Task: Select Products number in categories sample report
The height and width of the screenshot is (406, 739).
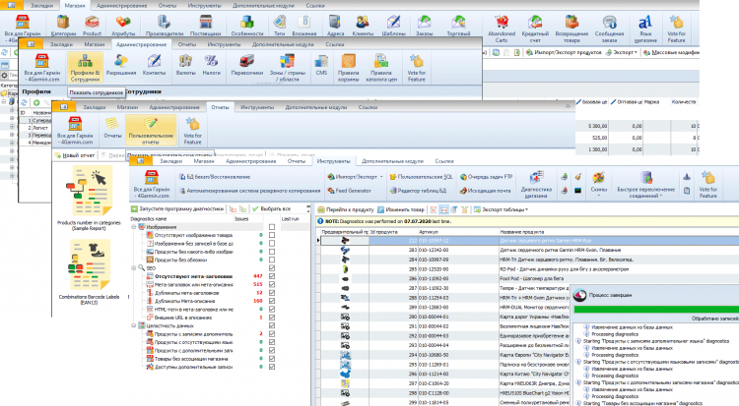Action: tap(89, 199)
